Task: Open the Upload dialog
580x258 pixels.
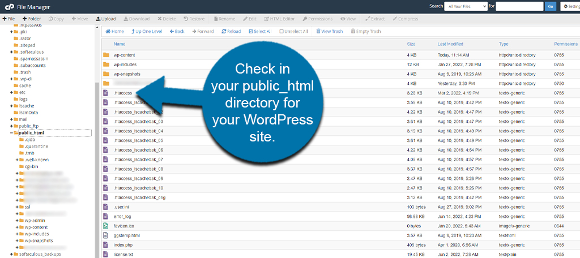Action: point(106,19)
